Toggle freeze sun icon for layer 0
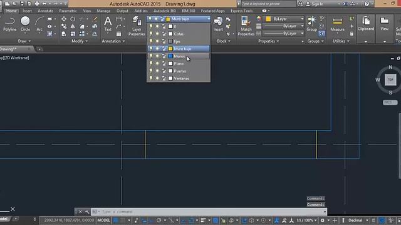Image resolution: width=401 pixels, height=225 pixels. click(157, 26)
